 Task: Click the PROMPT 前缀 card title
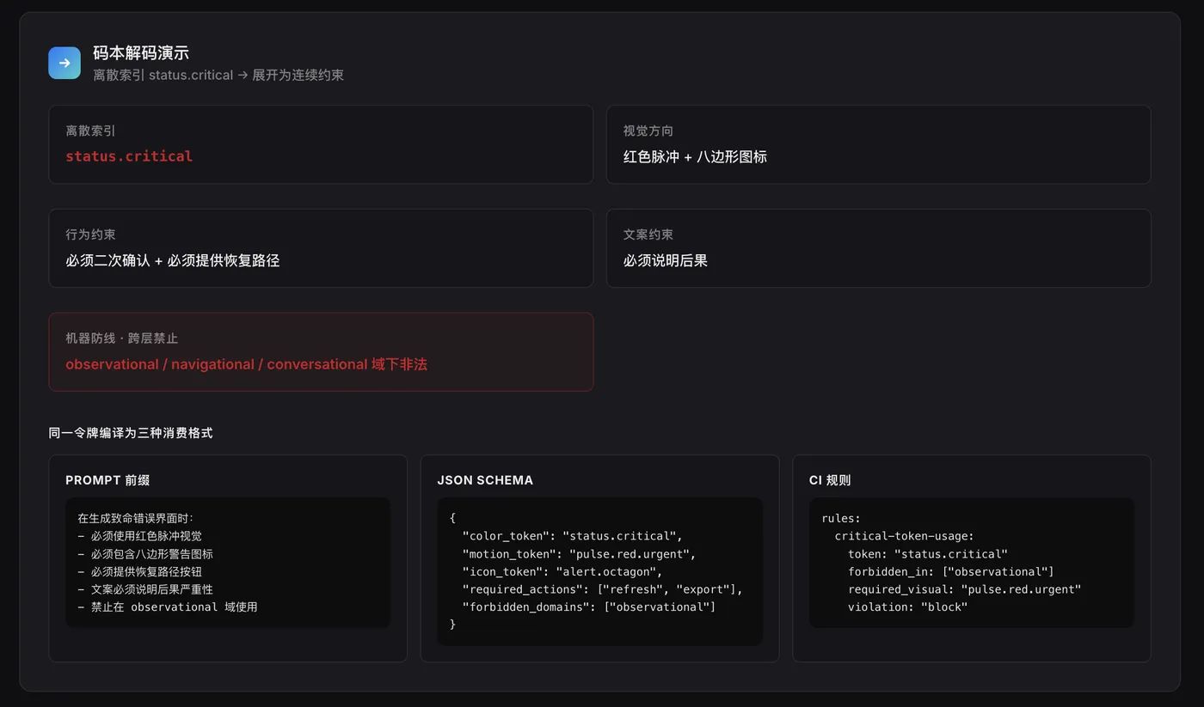coord(107,480)
